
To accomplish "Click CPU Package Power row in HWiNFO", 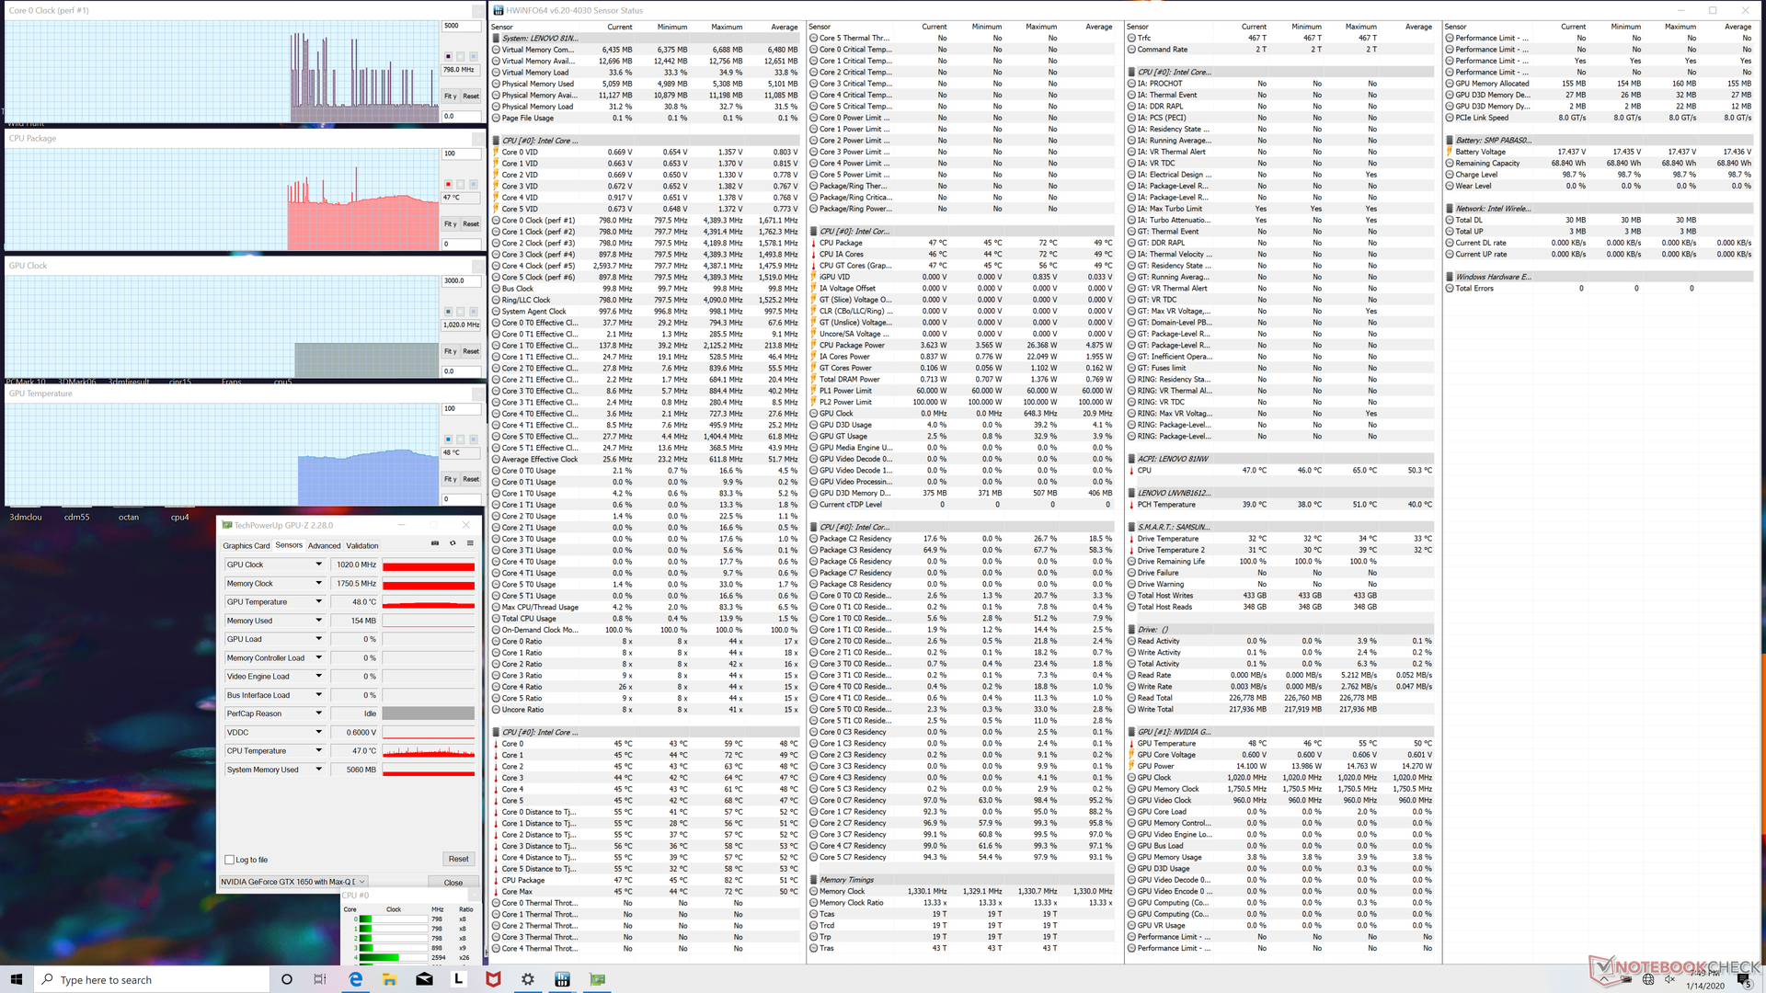I will (x=962, y=345).
